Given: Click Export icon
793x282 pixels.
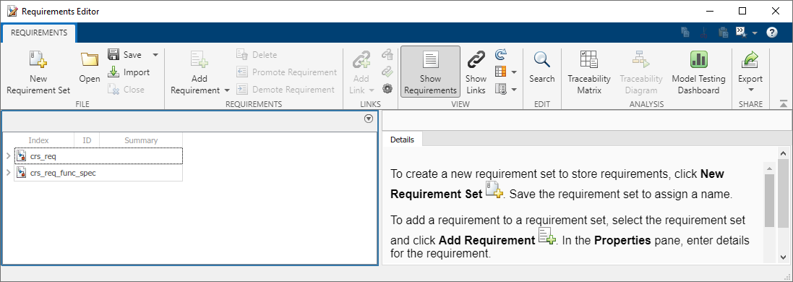Looking at the screenshot, I should pos(750,60).
